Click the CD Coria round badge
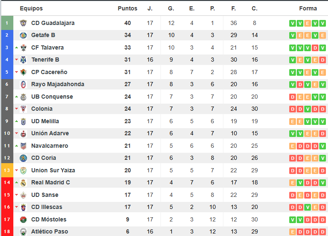Screen dimensions: 328x236 23,158
